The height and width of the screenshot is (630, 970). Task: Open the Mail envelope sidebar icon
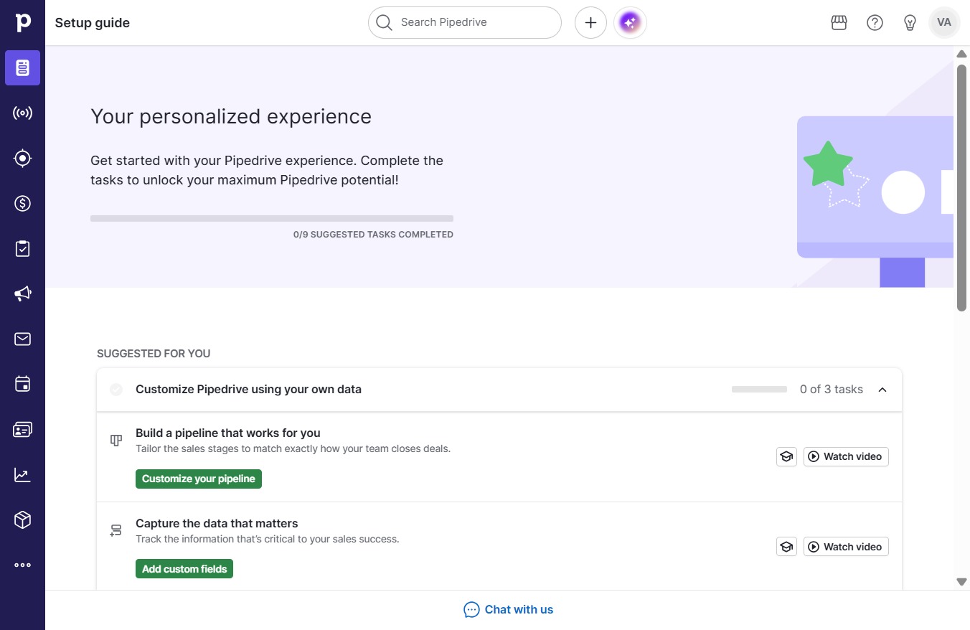(x=23, y=339)
